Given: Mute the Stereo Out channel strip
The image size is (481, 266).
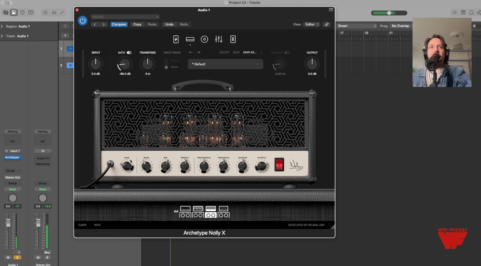Looking at the screenshot, I should (38, 257).
